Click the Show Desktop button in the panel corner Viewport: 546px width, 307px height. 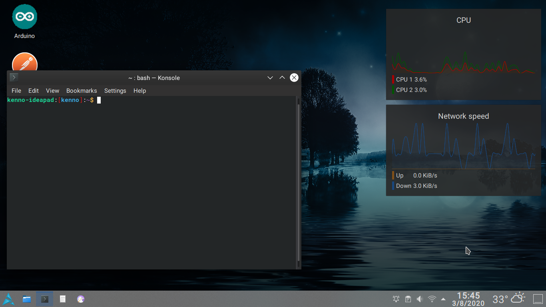[x=538, y=299]
